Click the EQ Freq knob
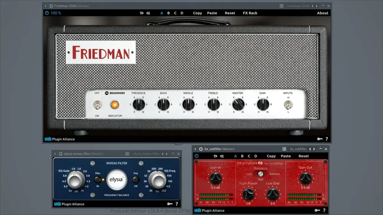383x215 pixels. tap(158, 180)
